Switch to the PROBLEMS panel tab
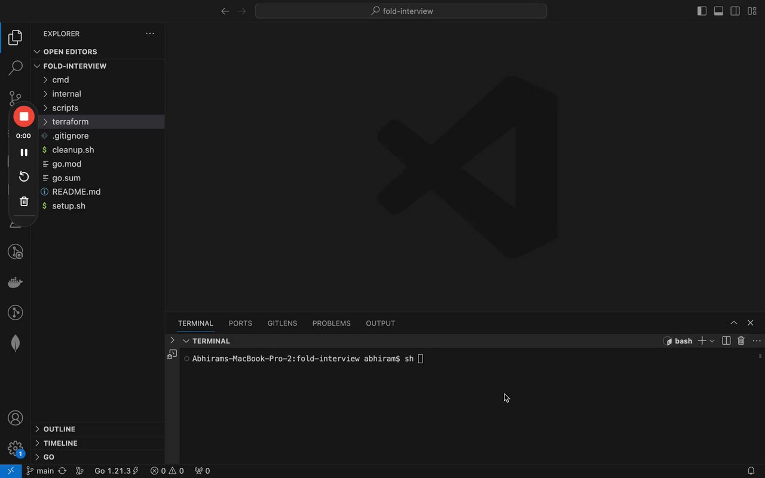This screenshot has width=765, height=478. pos(331,323)
